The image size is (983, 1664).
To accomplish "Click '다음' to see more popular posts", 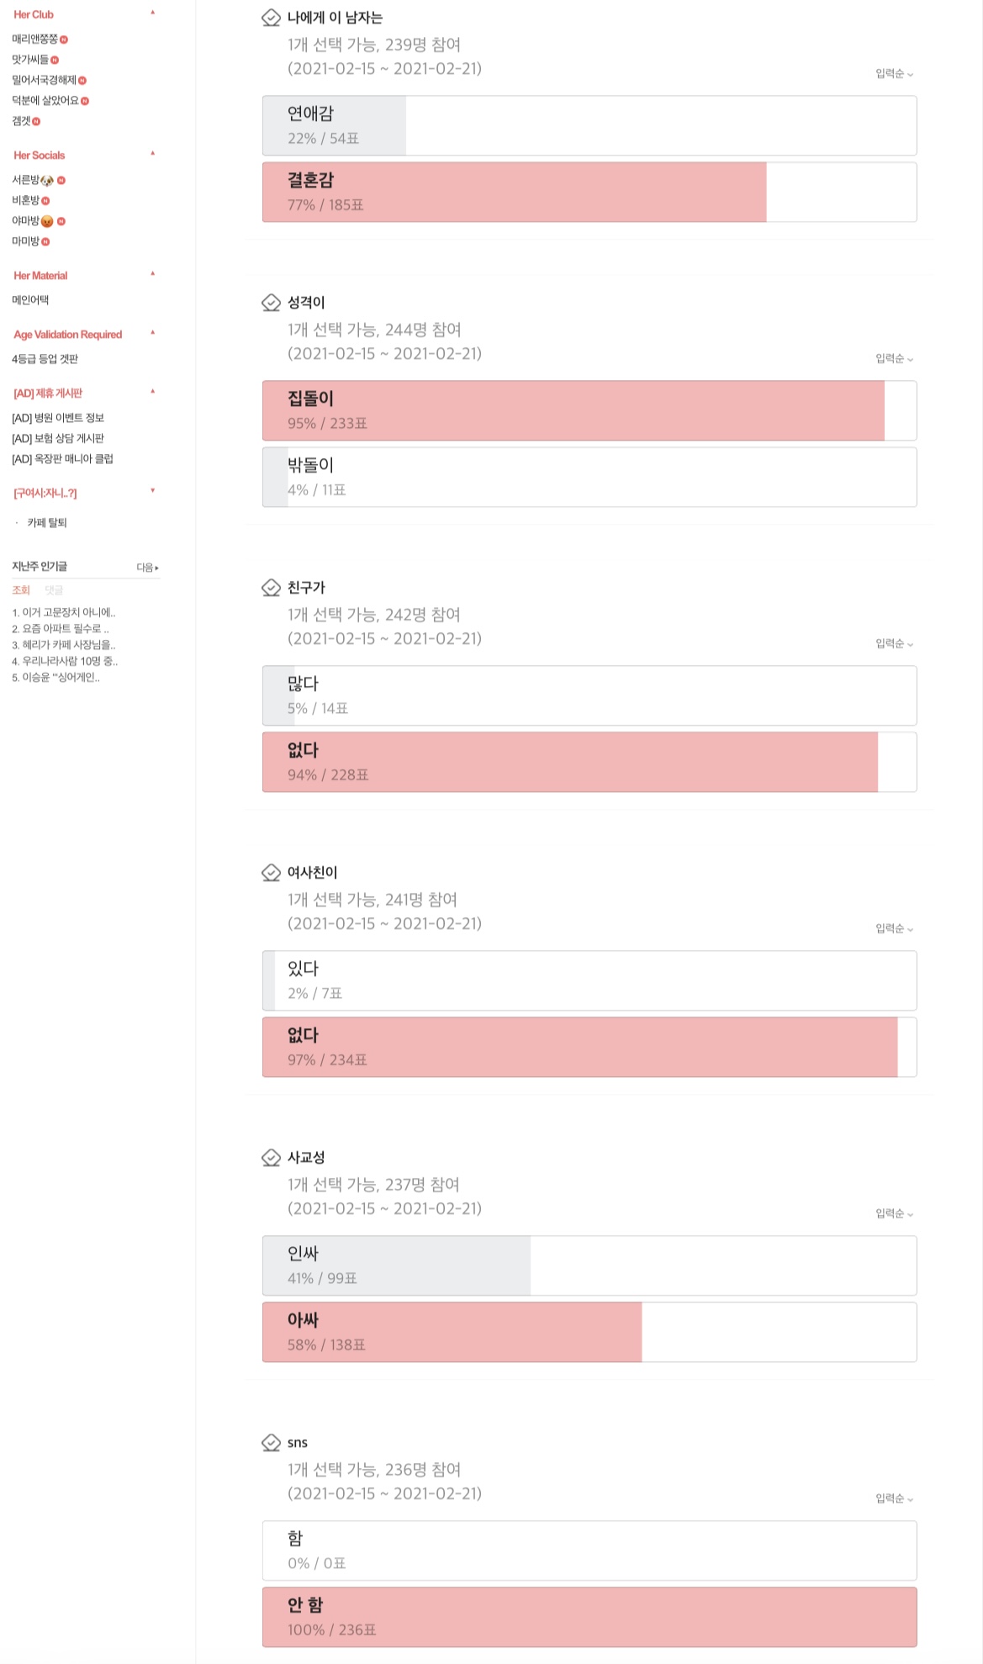I will 147,568.
